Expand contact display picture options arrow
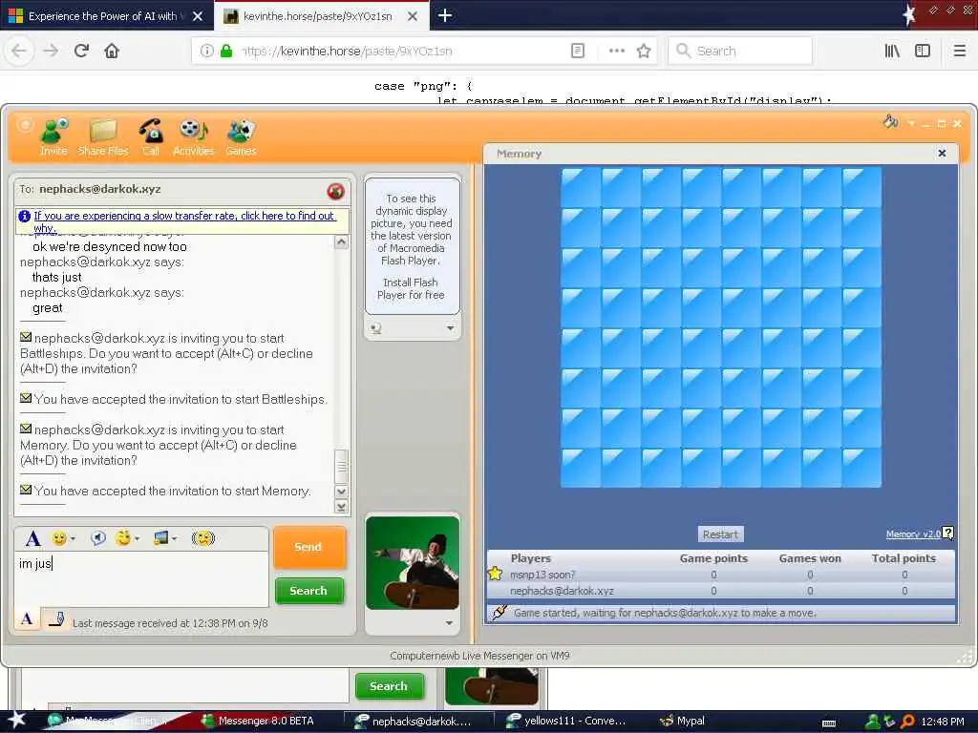The width and height of the screenshot is (978, 733). tap(451, 328)
